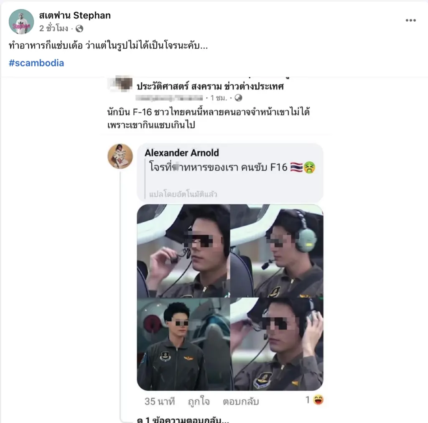This screenshot has width=428, height=423.
Task: Open bottom-left photo of standing pilot
Action: click(x=183, y=344)
